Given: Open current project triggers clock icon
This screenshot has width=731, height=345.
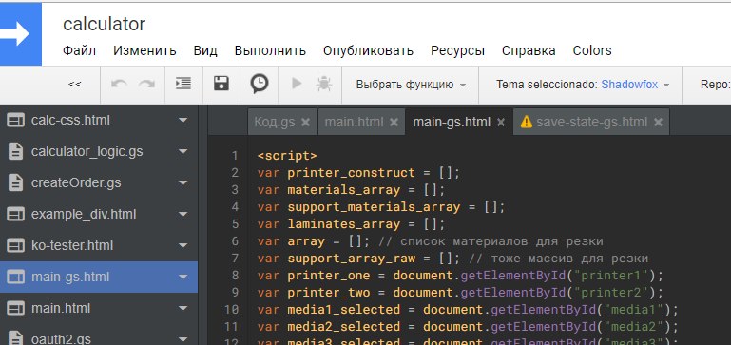Looking at the screenshot, I should (x=260, y=85).
